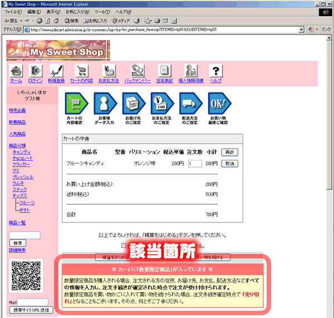The height and width of the screenshot is (318, 334).
Task: Open the special sale (特売企画) link
Action: (x=17, y=110)
